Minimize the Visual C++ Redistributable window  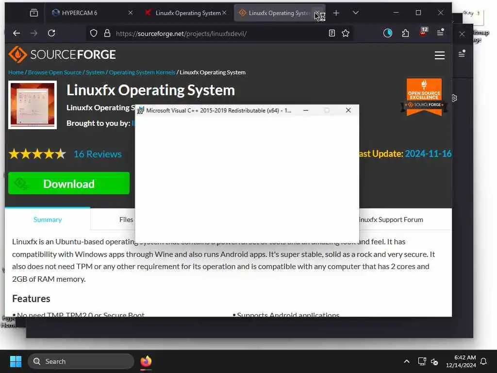pos(306,110)
